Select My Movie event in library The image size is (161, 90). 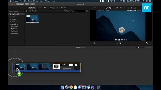click(14, 29)
